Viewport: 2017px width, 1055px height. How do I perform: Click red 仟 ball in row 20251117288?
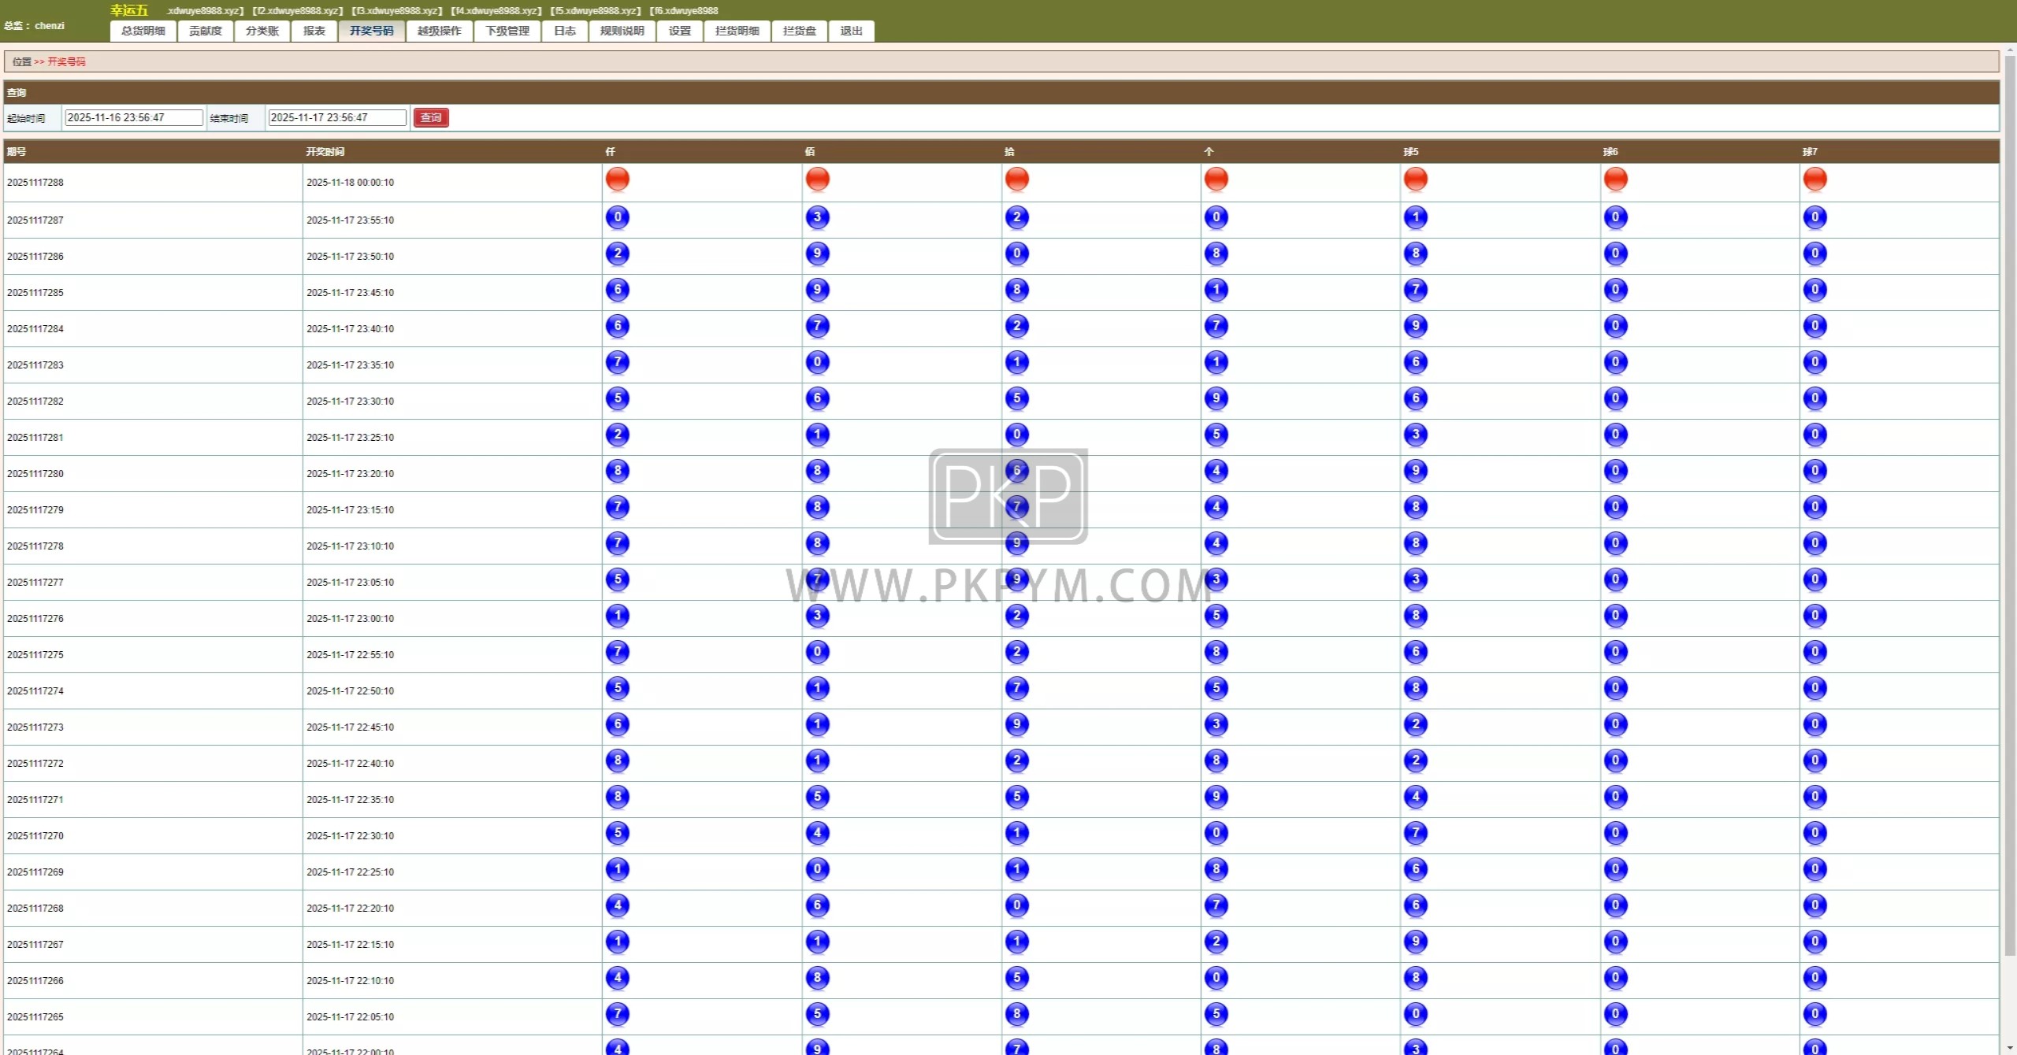618,180
